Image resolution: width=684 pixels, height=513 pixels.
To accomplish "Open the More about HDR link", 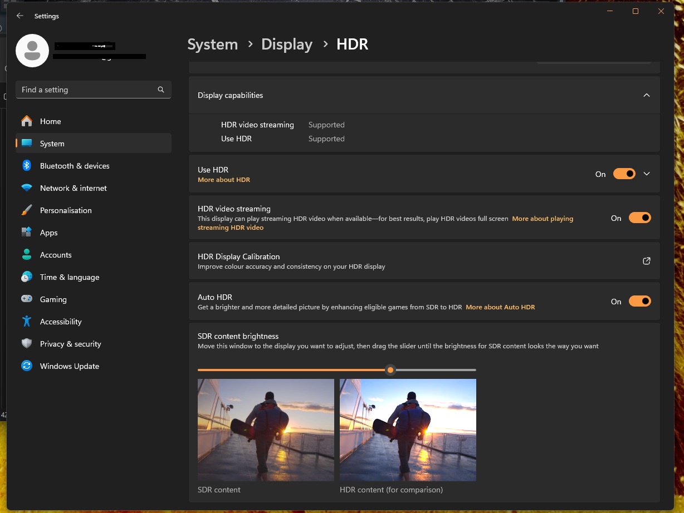I will point(224,180).
